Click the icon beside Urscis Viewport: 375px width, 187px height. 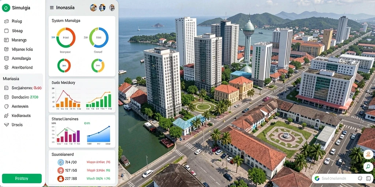click(x=7, y=125)
